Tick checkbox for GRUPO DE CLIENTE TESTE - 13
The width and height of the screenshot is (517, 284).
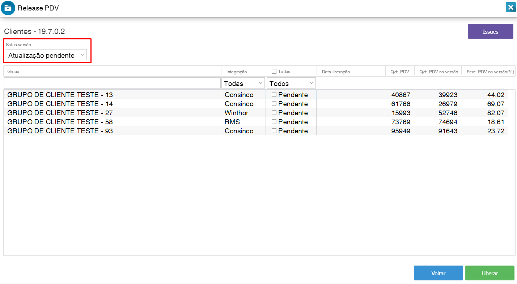[x=274, y=95]
